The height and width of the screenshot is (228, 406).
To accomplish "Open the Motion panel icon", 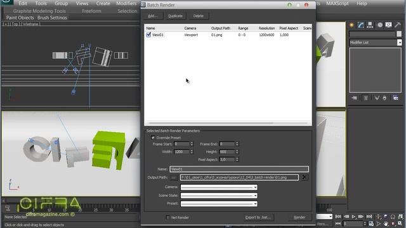I will (379, 25).
